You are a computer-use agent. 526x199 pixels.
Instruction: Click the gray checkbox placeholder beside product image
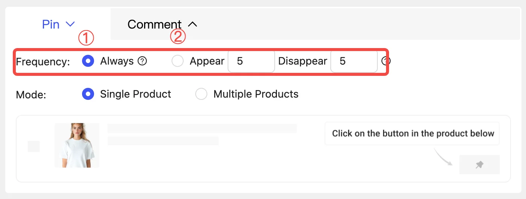pos(34,146)
